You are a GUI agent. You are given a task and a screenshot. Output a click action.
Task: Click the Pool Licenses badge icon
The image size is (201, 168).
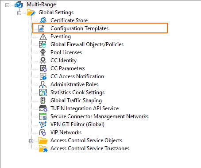coord(43,52)
